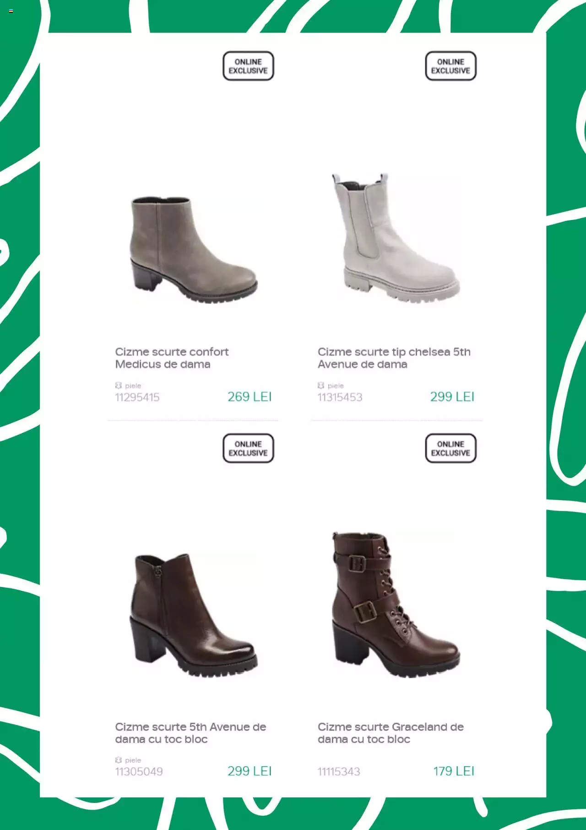The height and width of the screenshot is (830, 586).
Task: Select the 179 LEI price
Action: click(x=454, y=771)
